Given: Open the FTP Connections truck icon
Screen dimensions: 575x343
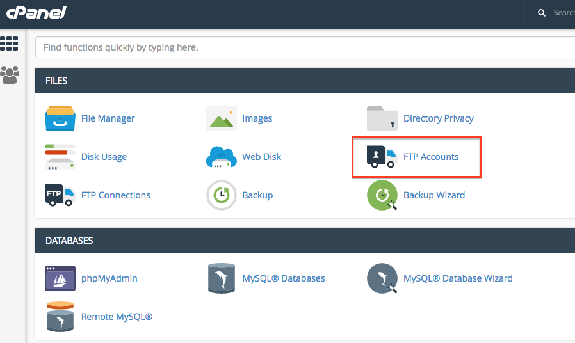Looking at the screenshot, I should 60,195.
